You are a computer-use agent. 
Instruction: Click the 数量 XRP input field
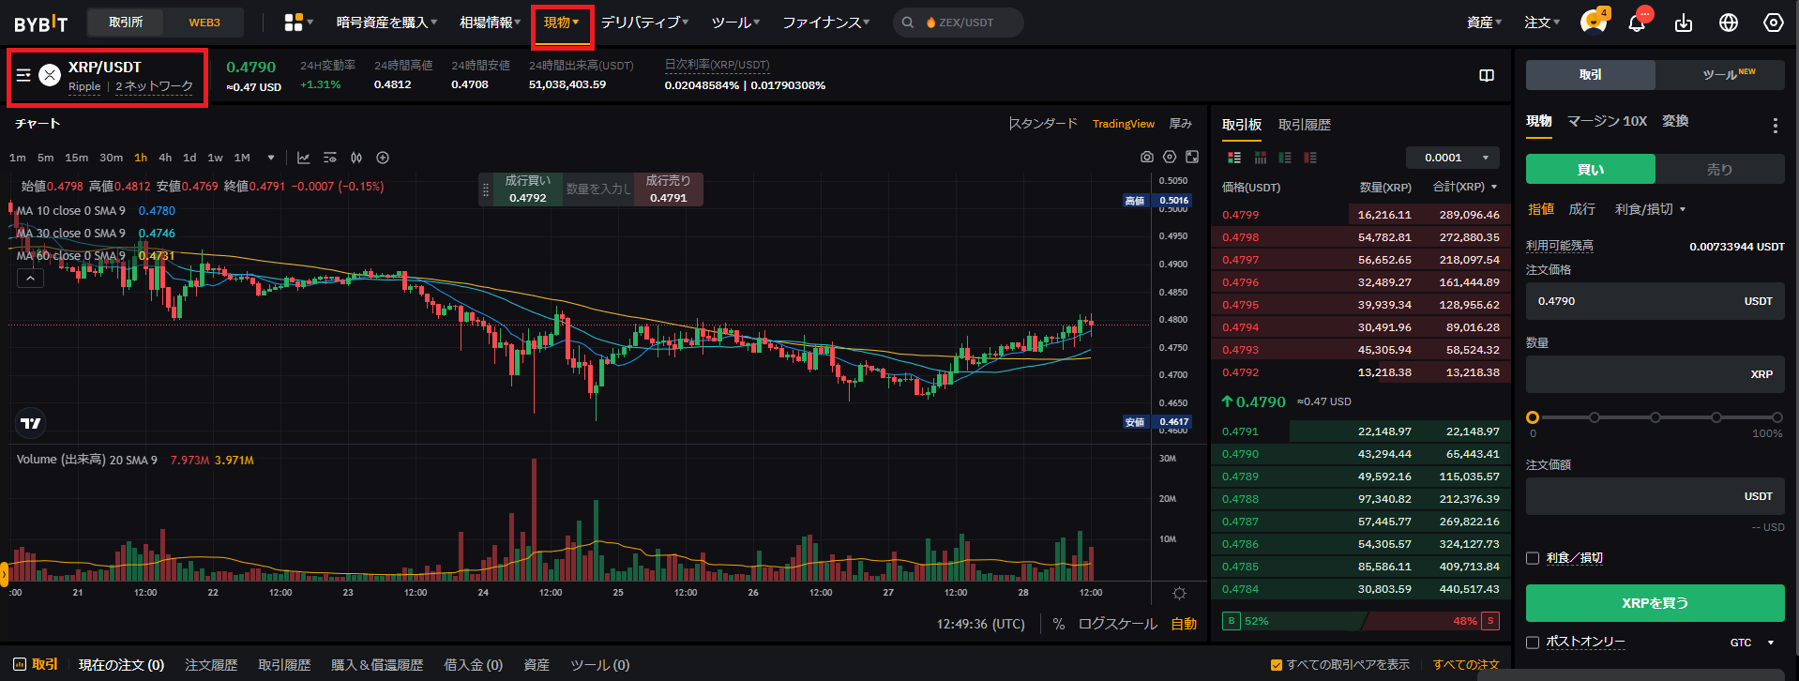point(1655,374)
